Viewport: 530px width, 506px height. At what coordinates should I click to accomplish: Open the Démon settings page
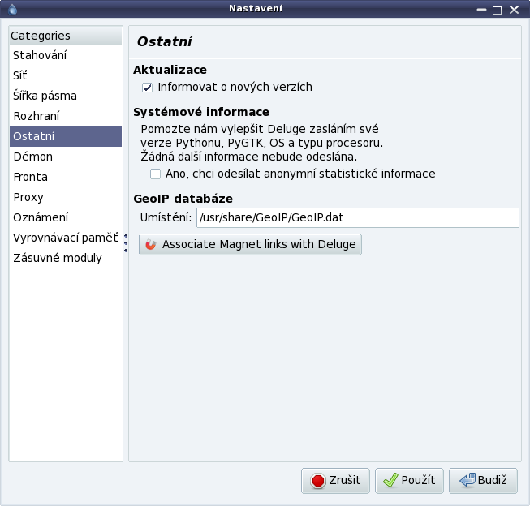(x=32, y=157)
